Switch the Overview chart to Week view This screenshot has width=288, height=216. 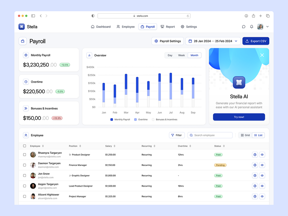181,55
